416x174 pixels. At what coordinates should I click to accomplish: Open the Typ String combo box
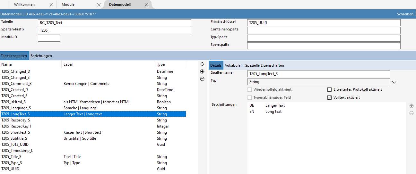318,82
